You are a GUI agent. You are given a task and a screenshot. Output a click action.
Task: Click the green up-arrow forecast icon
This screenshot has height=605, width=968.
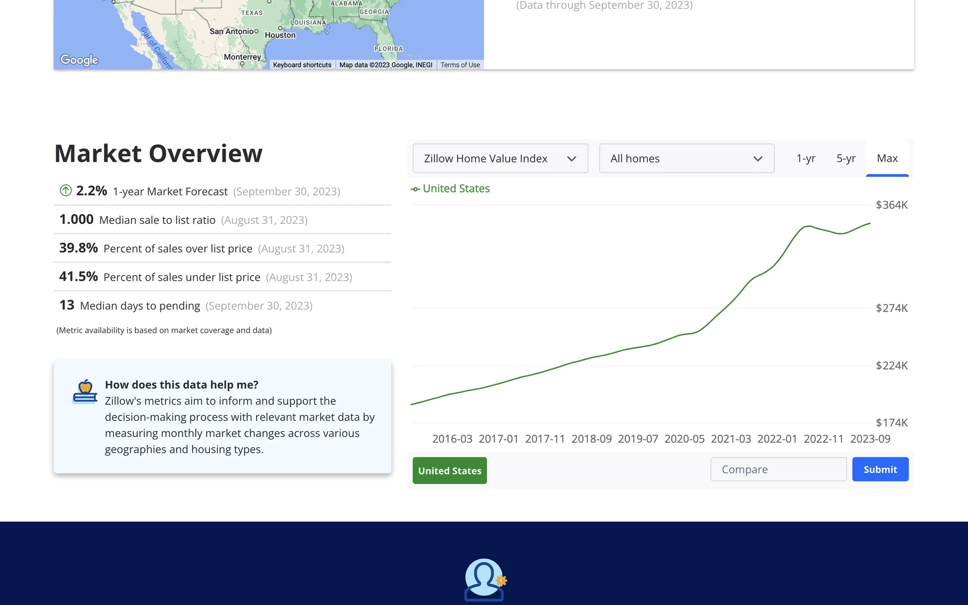click(x=66, y=191)
